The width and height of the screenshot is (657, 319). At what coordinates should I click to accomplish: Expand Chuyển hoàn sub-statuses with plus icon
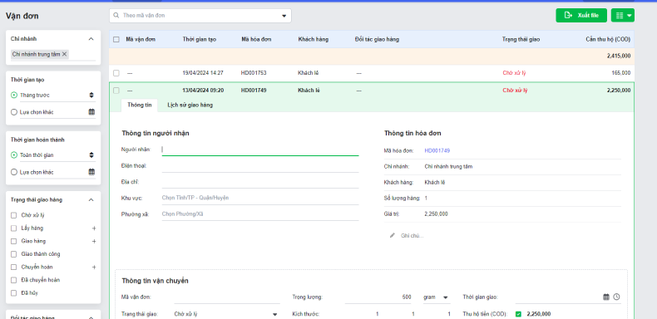[x=94, y=267]
